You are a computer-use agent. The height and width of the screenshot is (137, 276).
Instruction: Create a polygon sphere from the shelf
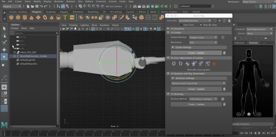(x=11, y=17)
